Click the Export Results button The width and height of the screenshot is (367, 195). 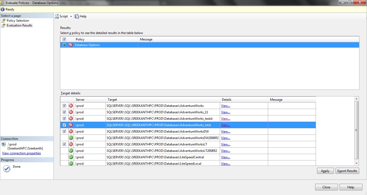[x=347, y=171]
